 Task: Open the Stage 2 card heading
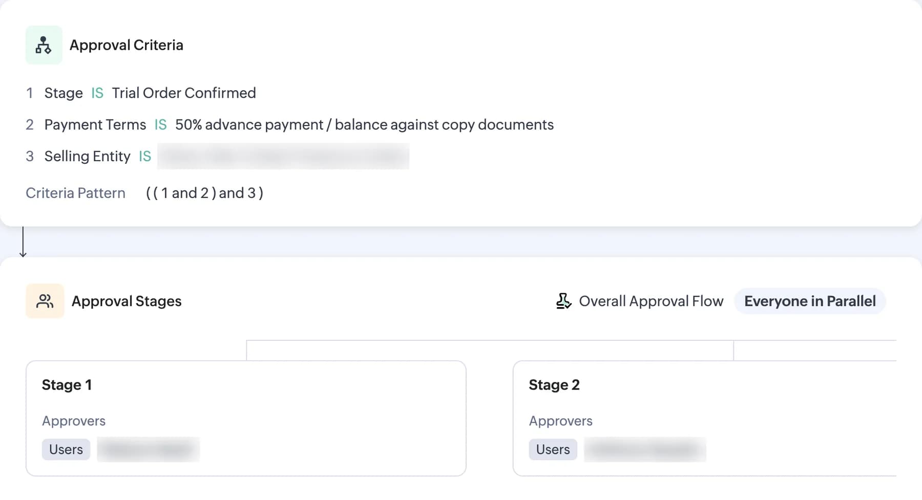point(554,385)
